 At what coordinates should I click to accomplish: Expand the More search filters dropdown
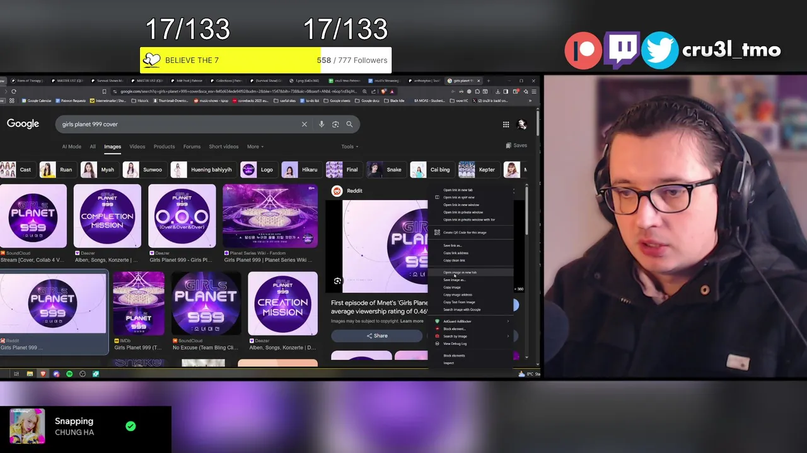coord(255,147)
